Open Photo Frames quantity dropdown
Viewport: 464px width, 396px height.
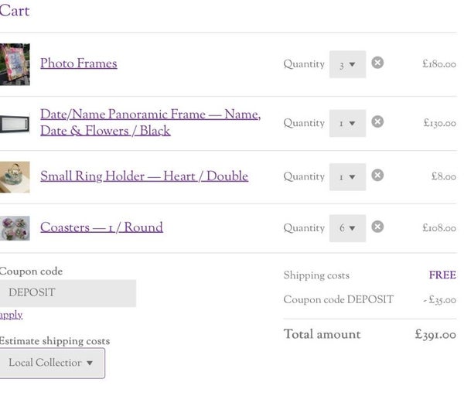(347, 64)
